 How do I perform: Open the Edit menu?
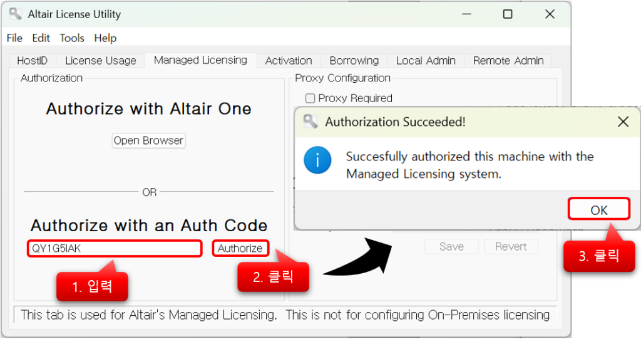tap(41, 38)
